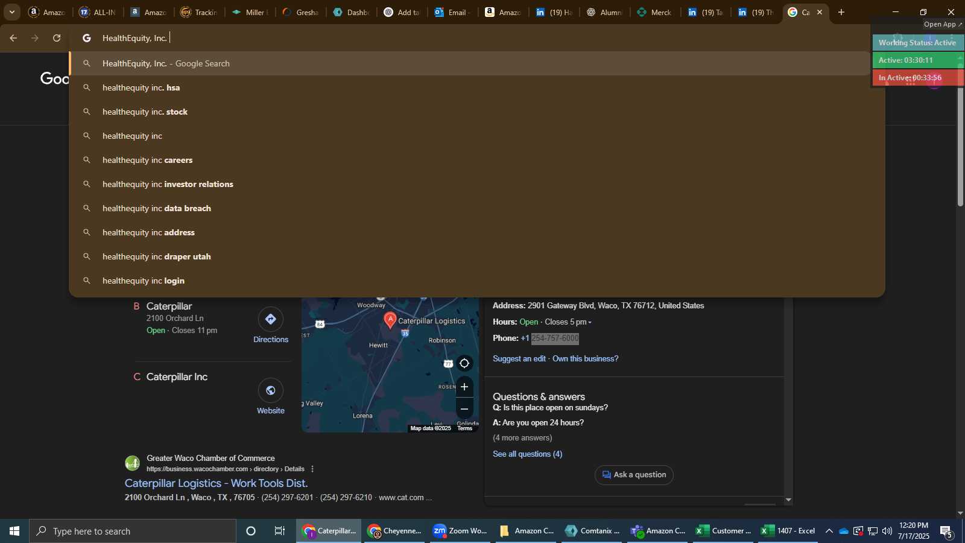
Task: Open 'See all questions (4)' link
Action: [x=527, y=454]
